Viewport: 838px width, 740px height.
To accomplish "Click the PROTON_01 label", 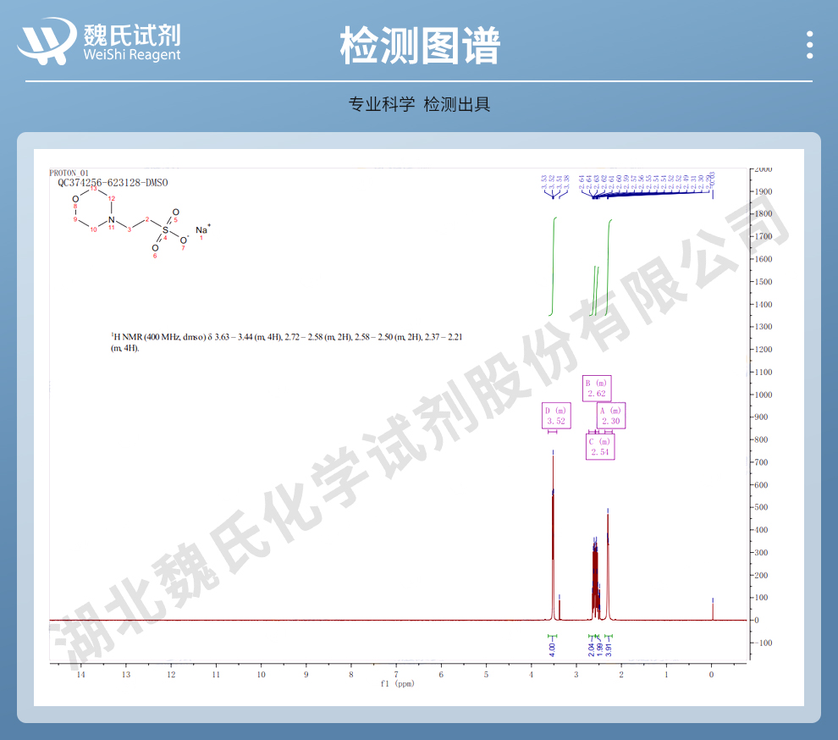I will pyautogui.click(x=69, y=173).
